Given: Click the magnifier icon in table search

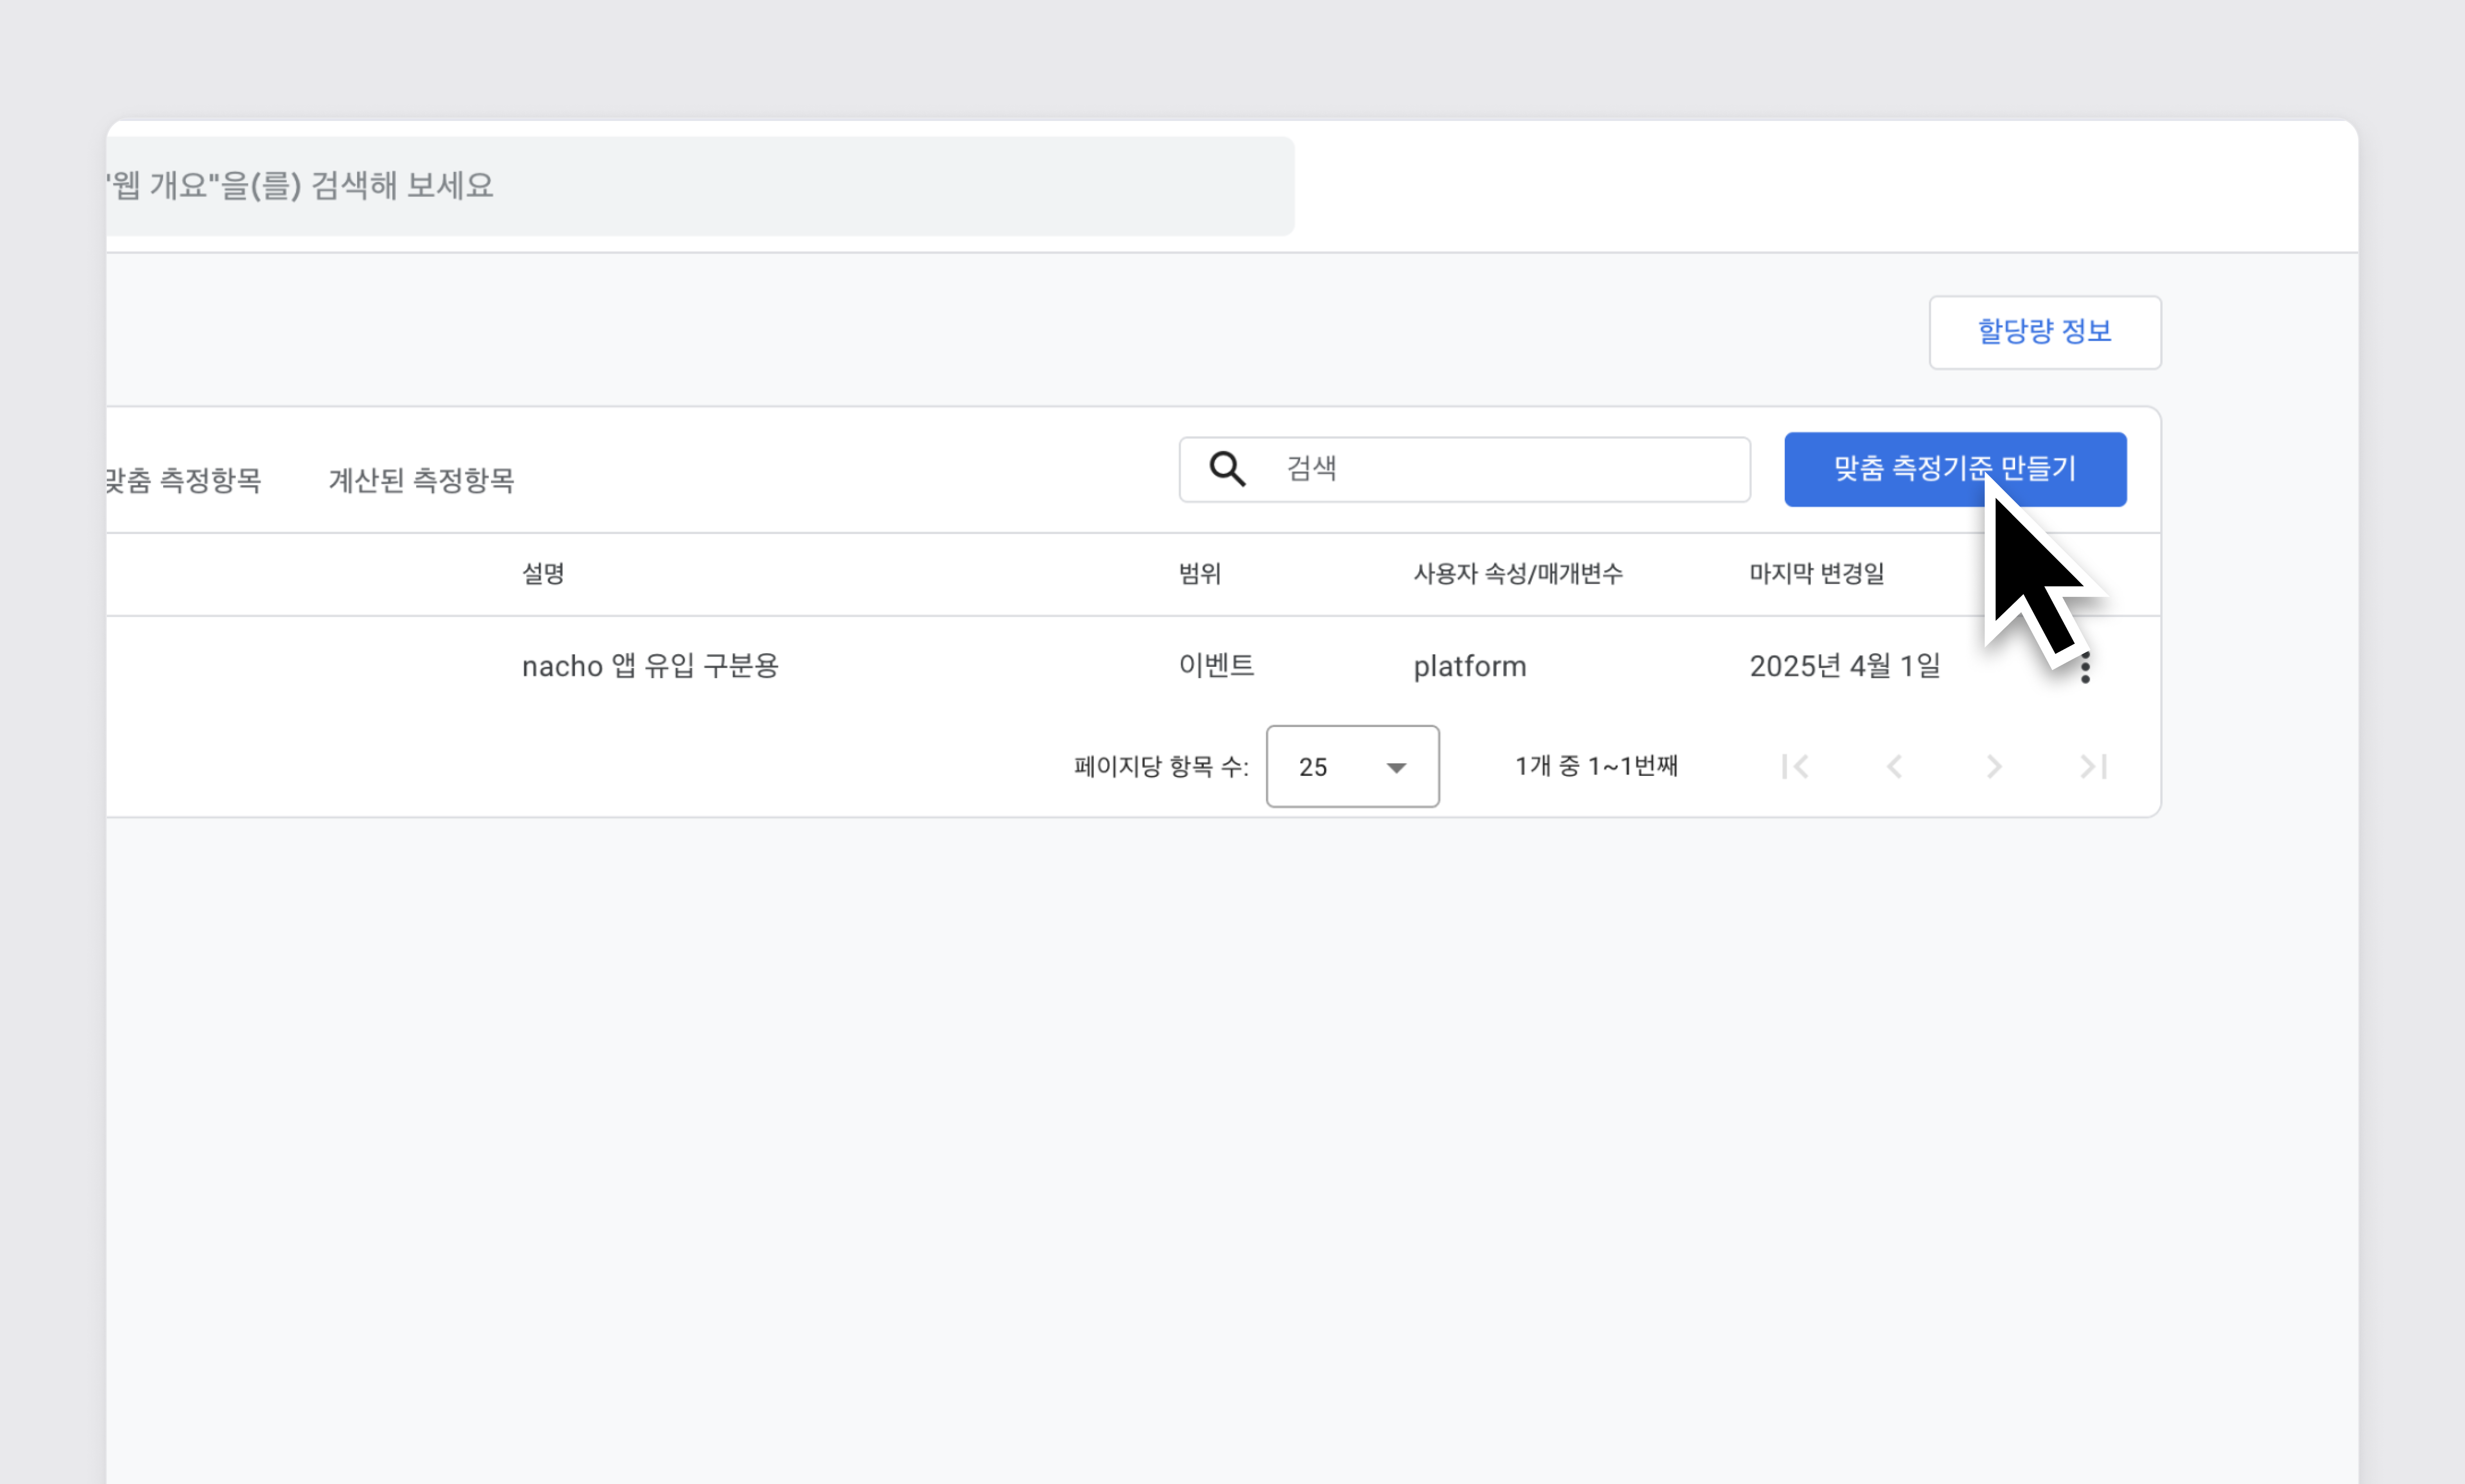Looking at the screenshot, I should point(1227,469).
